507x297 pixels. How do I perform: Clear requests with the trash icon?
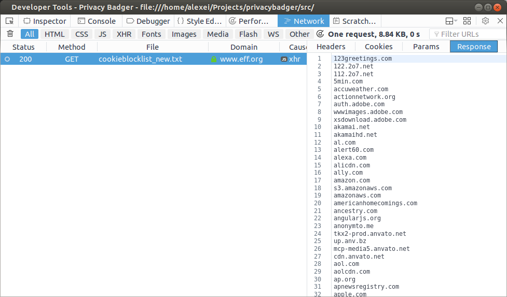[10, 34]
